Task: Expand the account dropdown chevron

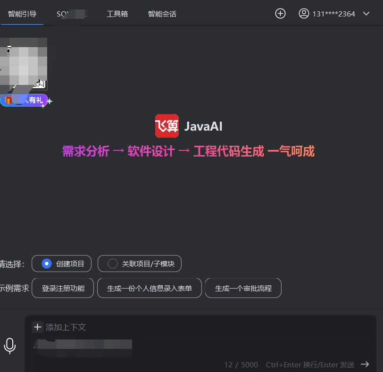Action: click(366, 14)
